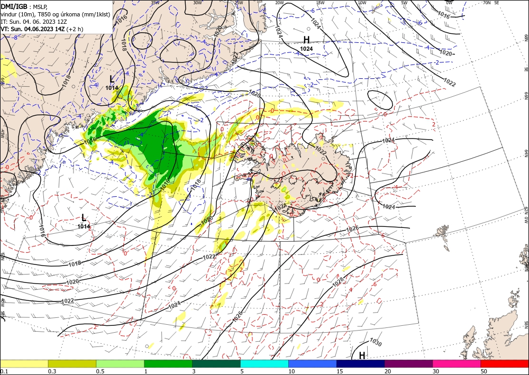Click the 15W longitude label

[x=320, y=2]
